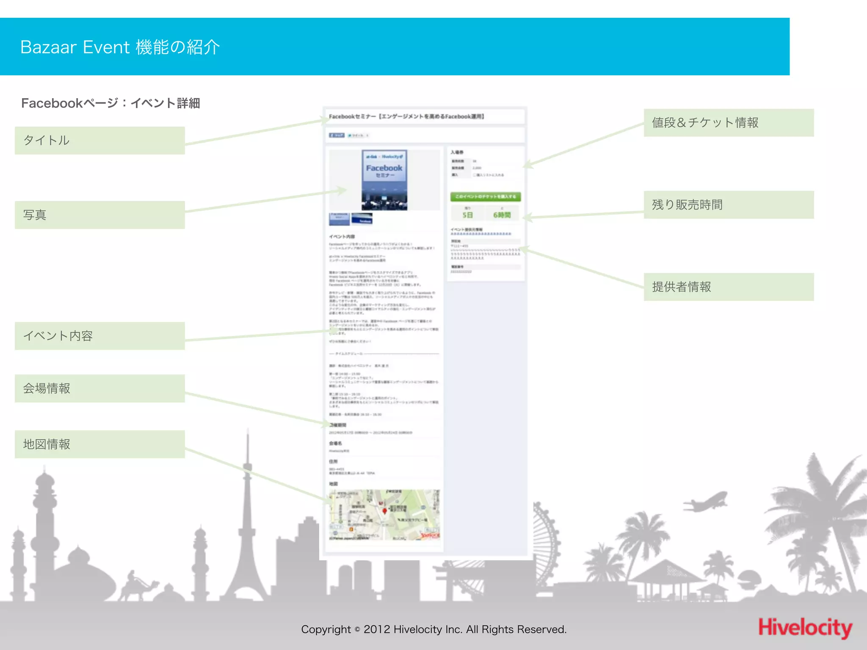867x650 pixels.
Task: Click the 残り販売時間 label box
Action: 729,205
